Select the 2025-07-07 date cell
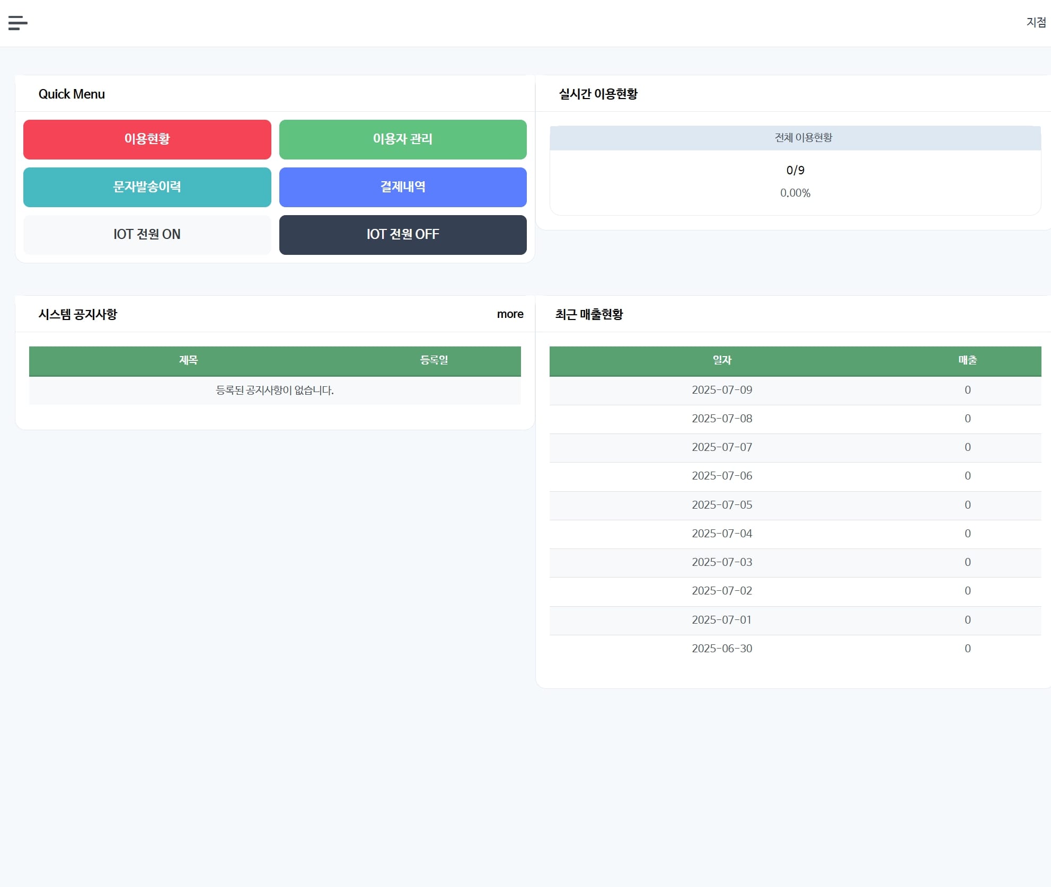Image resolution: width=1051 pixels, height=887 pixels. pyautogui.click(x=722, y=448)
